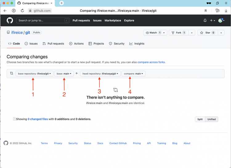
Task: Click the Fork button
Action: click(178, 33)
